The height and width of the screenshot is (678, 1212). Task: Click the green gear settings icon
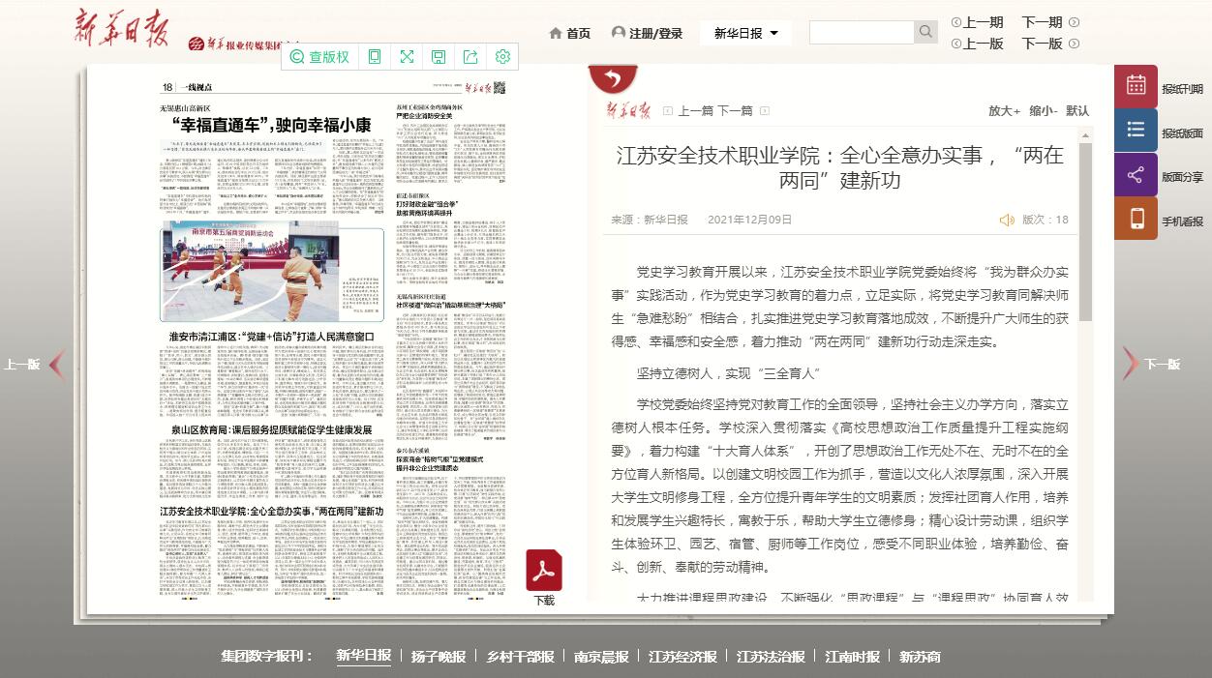point(502,57)
